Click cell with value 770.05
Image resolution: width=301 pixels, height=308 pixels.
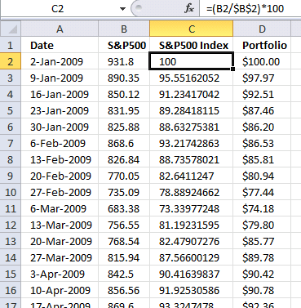coord(124,176)
